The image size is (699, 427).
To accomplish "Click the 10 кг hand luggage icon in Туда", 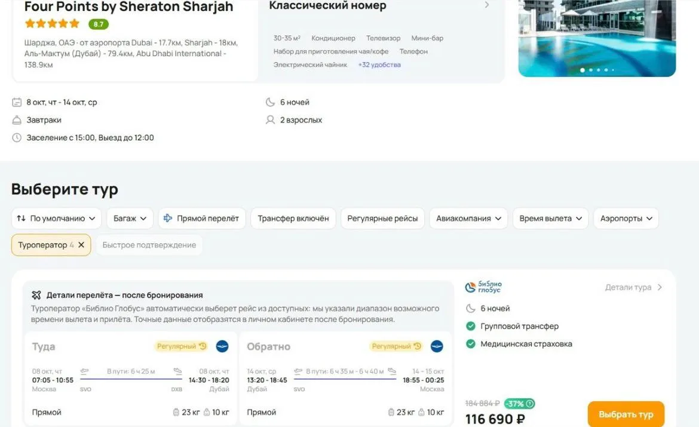I will click(206, 412).
